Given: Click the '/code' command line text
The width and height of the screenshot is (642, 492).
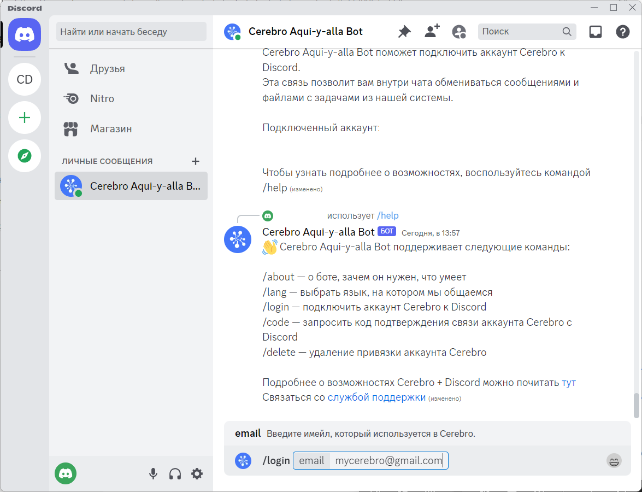Looking at the screenshot, I should click(x=417, y=330).
